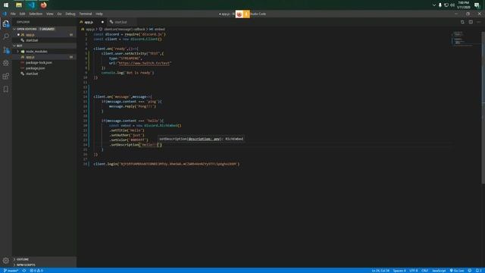Open the File menu

[x=13, y=14]
